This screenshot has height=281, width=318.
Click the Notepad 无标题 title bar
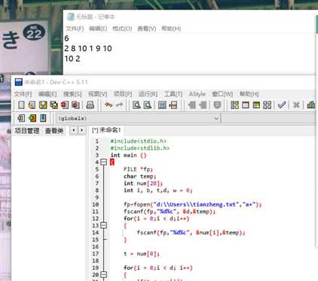[190, 17]
